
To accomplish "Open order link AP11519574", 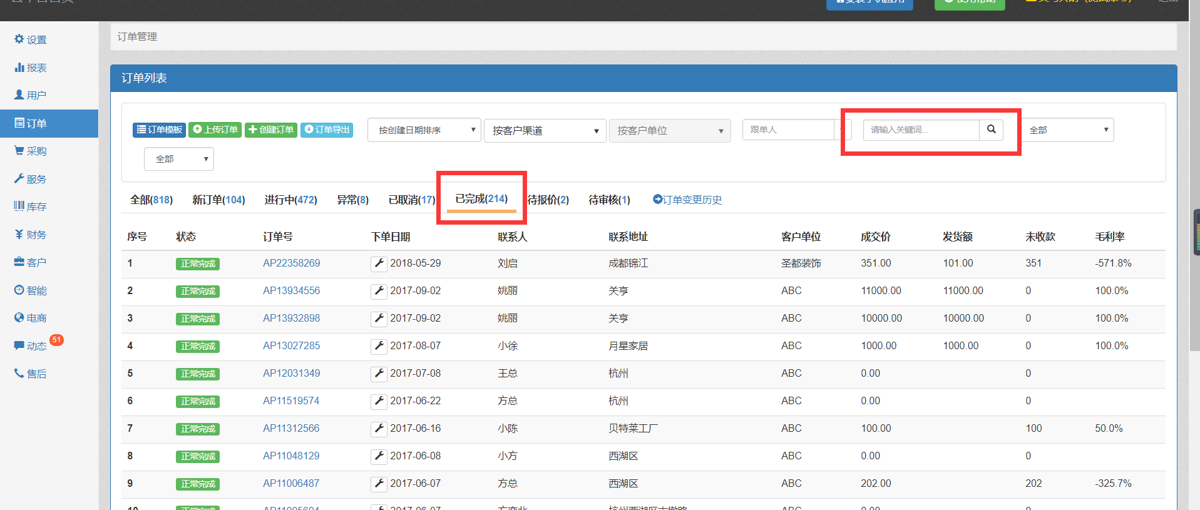I will click(291, 400).
